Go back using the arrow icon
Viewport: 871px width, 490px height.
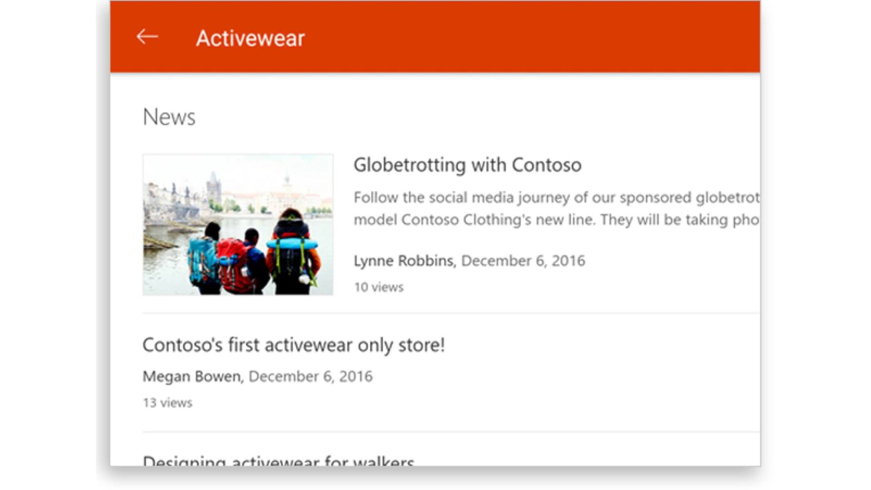coord(147,37)
